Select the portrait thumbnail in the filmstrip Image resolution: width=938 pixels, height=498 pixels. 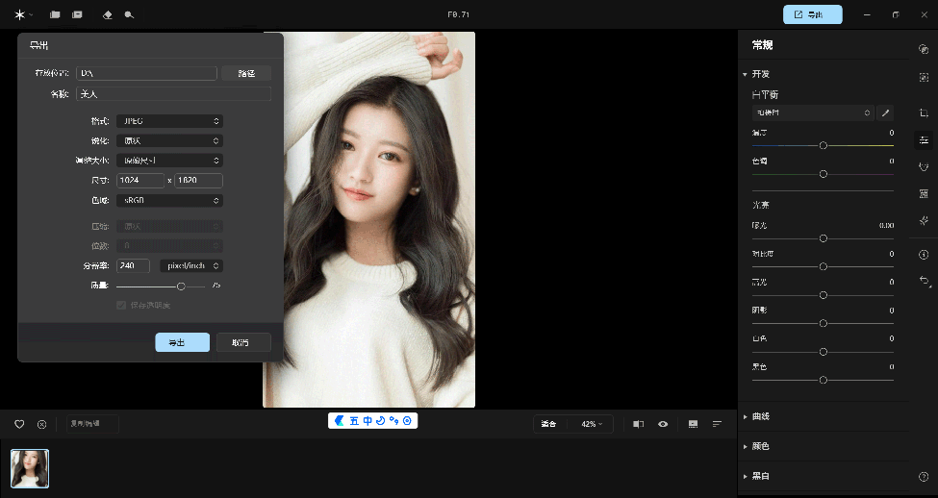click(x=30, y=469)
